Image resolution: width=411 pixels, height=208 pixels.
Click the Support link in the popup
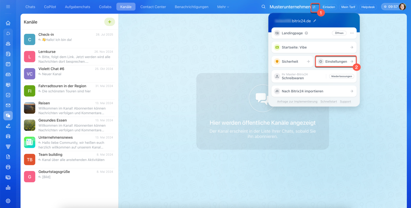tap(345, 102)
